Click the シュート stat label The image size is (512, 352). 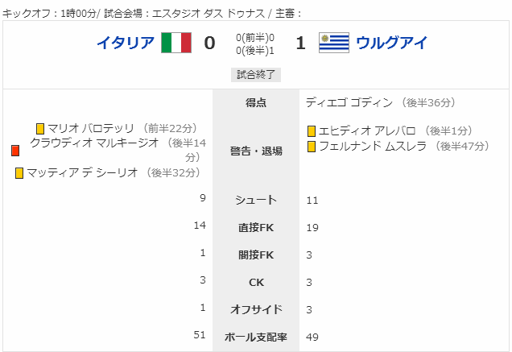pos(256,200)
